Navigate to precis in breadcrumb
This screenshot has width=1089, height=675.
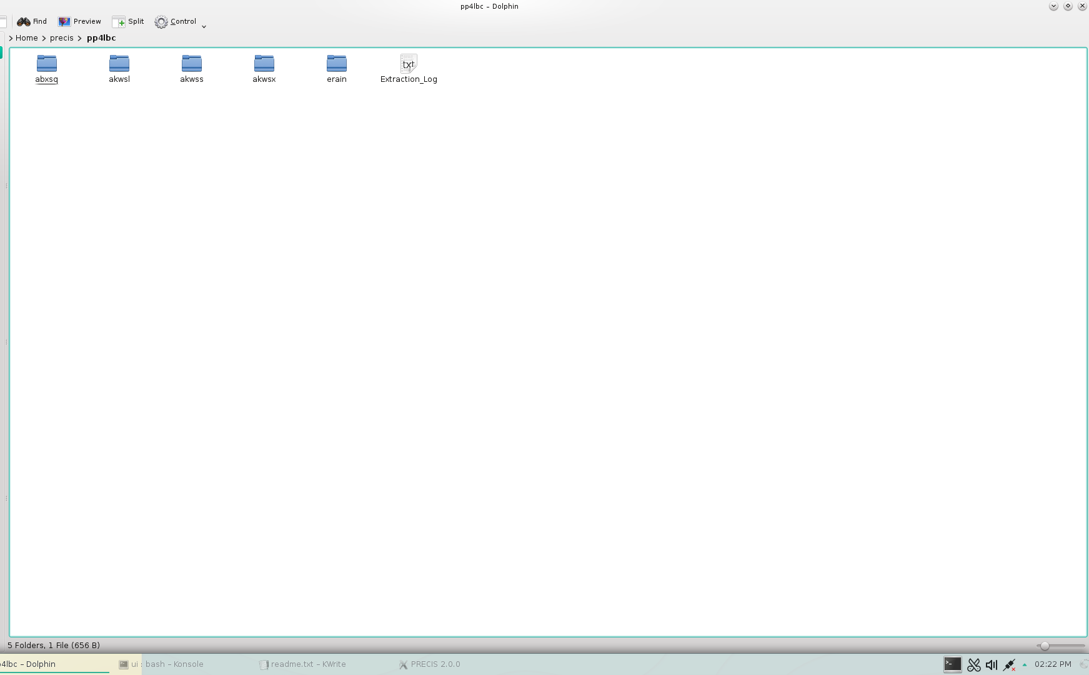(x=62, y=38)
